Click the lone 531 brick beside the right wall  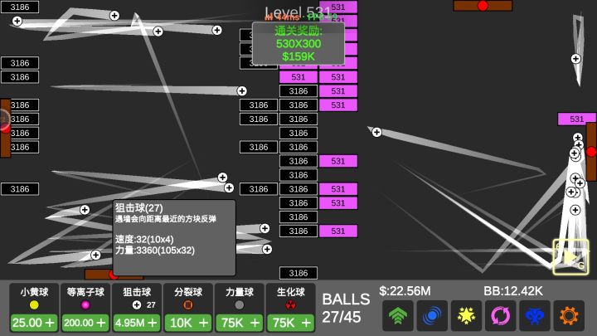point(576,119)
